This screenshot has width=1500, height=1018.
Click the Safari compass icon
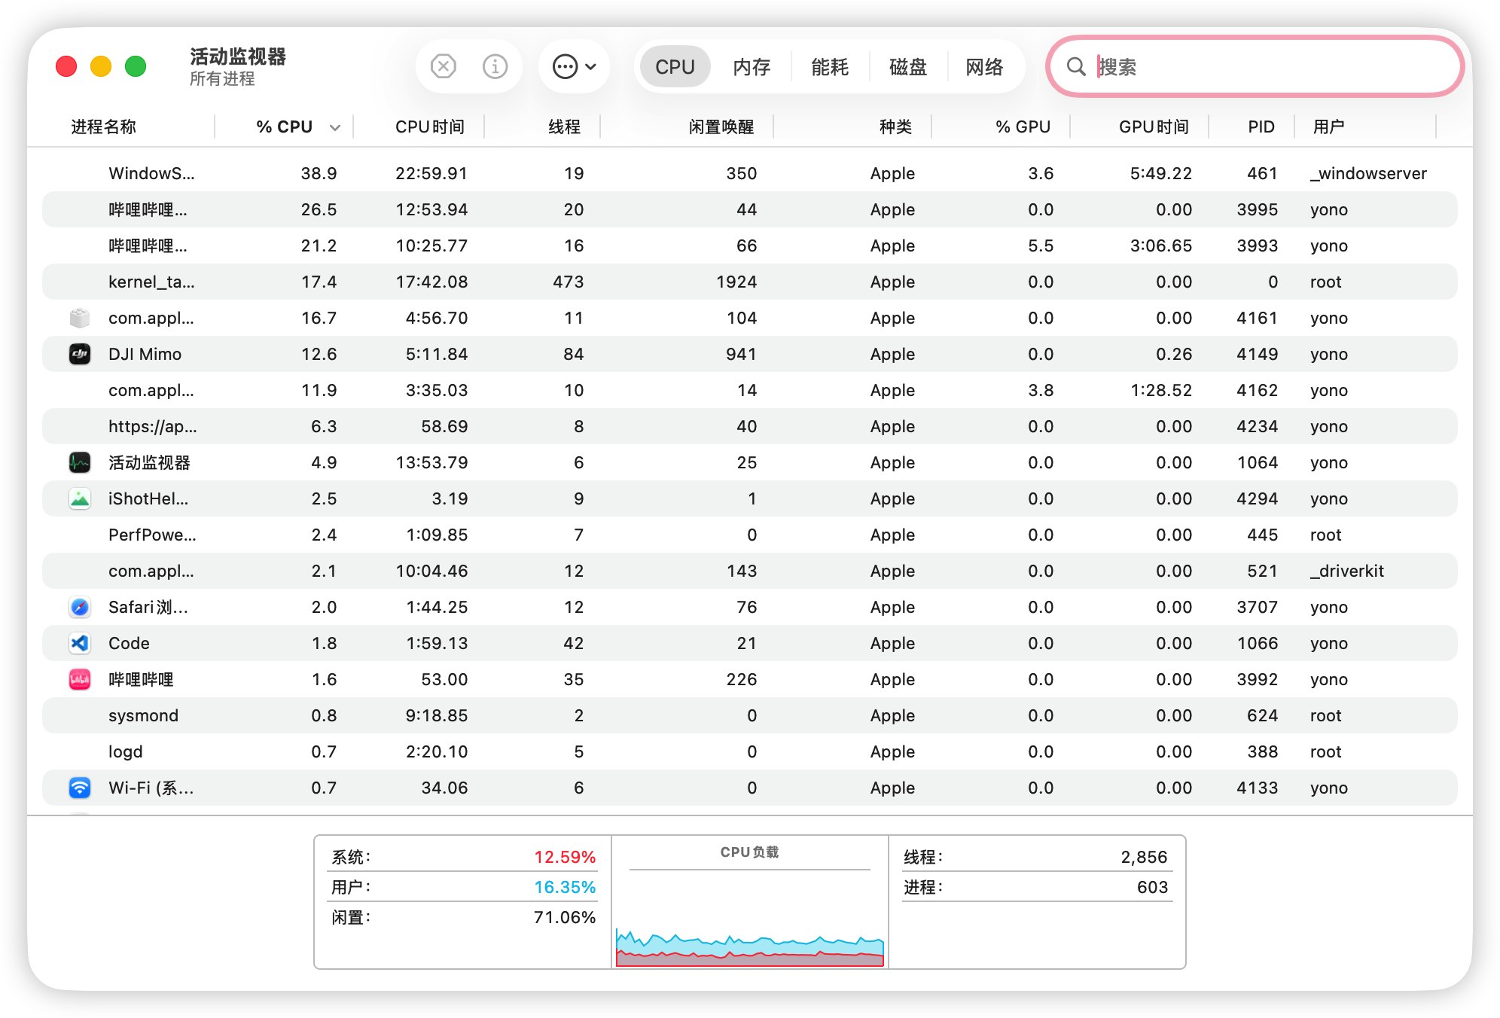[x=80, y=607]
